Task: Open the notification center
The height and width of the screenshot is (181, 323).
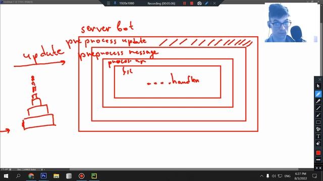Action: coord(314,176)
